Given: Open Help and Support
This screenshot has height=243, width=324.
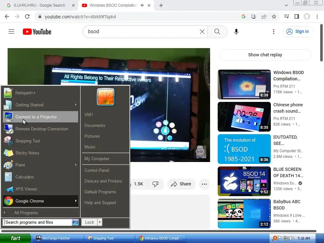Looking at the screenshot, I should click(x=100, y=203).
